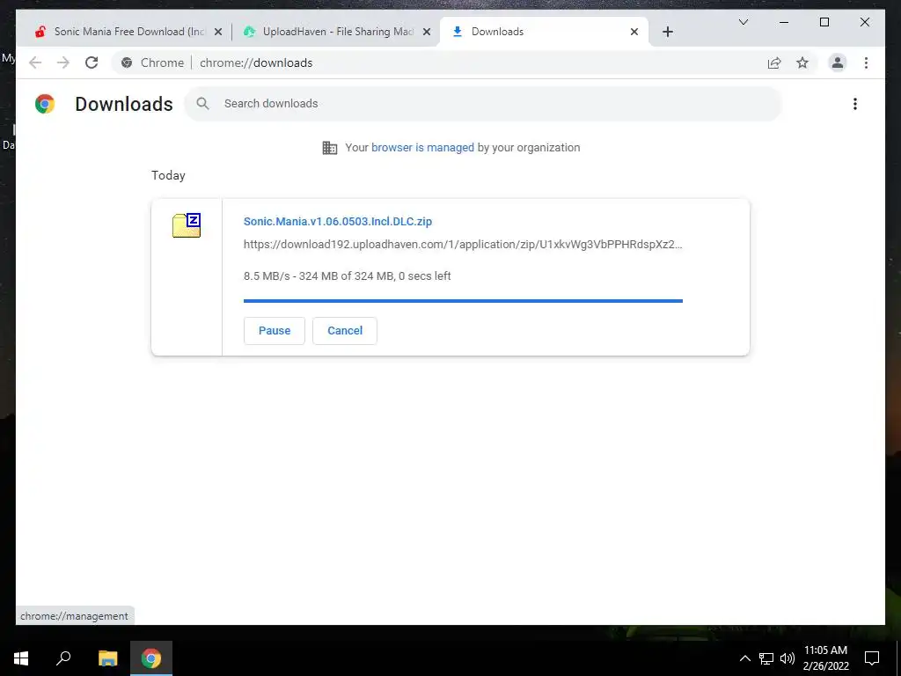Close the Sonic Mania Free Download tab

pos(218,33)
